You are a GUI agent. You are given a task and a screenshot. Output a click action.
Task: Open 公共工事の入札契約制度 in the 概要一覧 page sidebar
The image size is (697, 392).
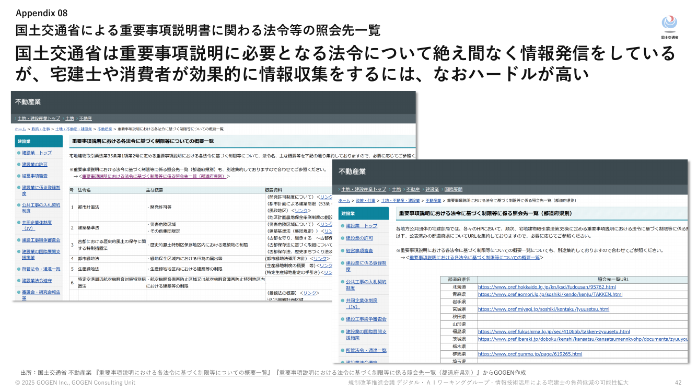coord(41,208)
